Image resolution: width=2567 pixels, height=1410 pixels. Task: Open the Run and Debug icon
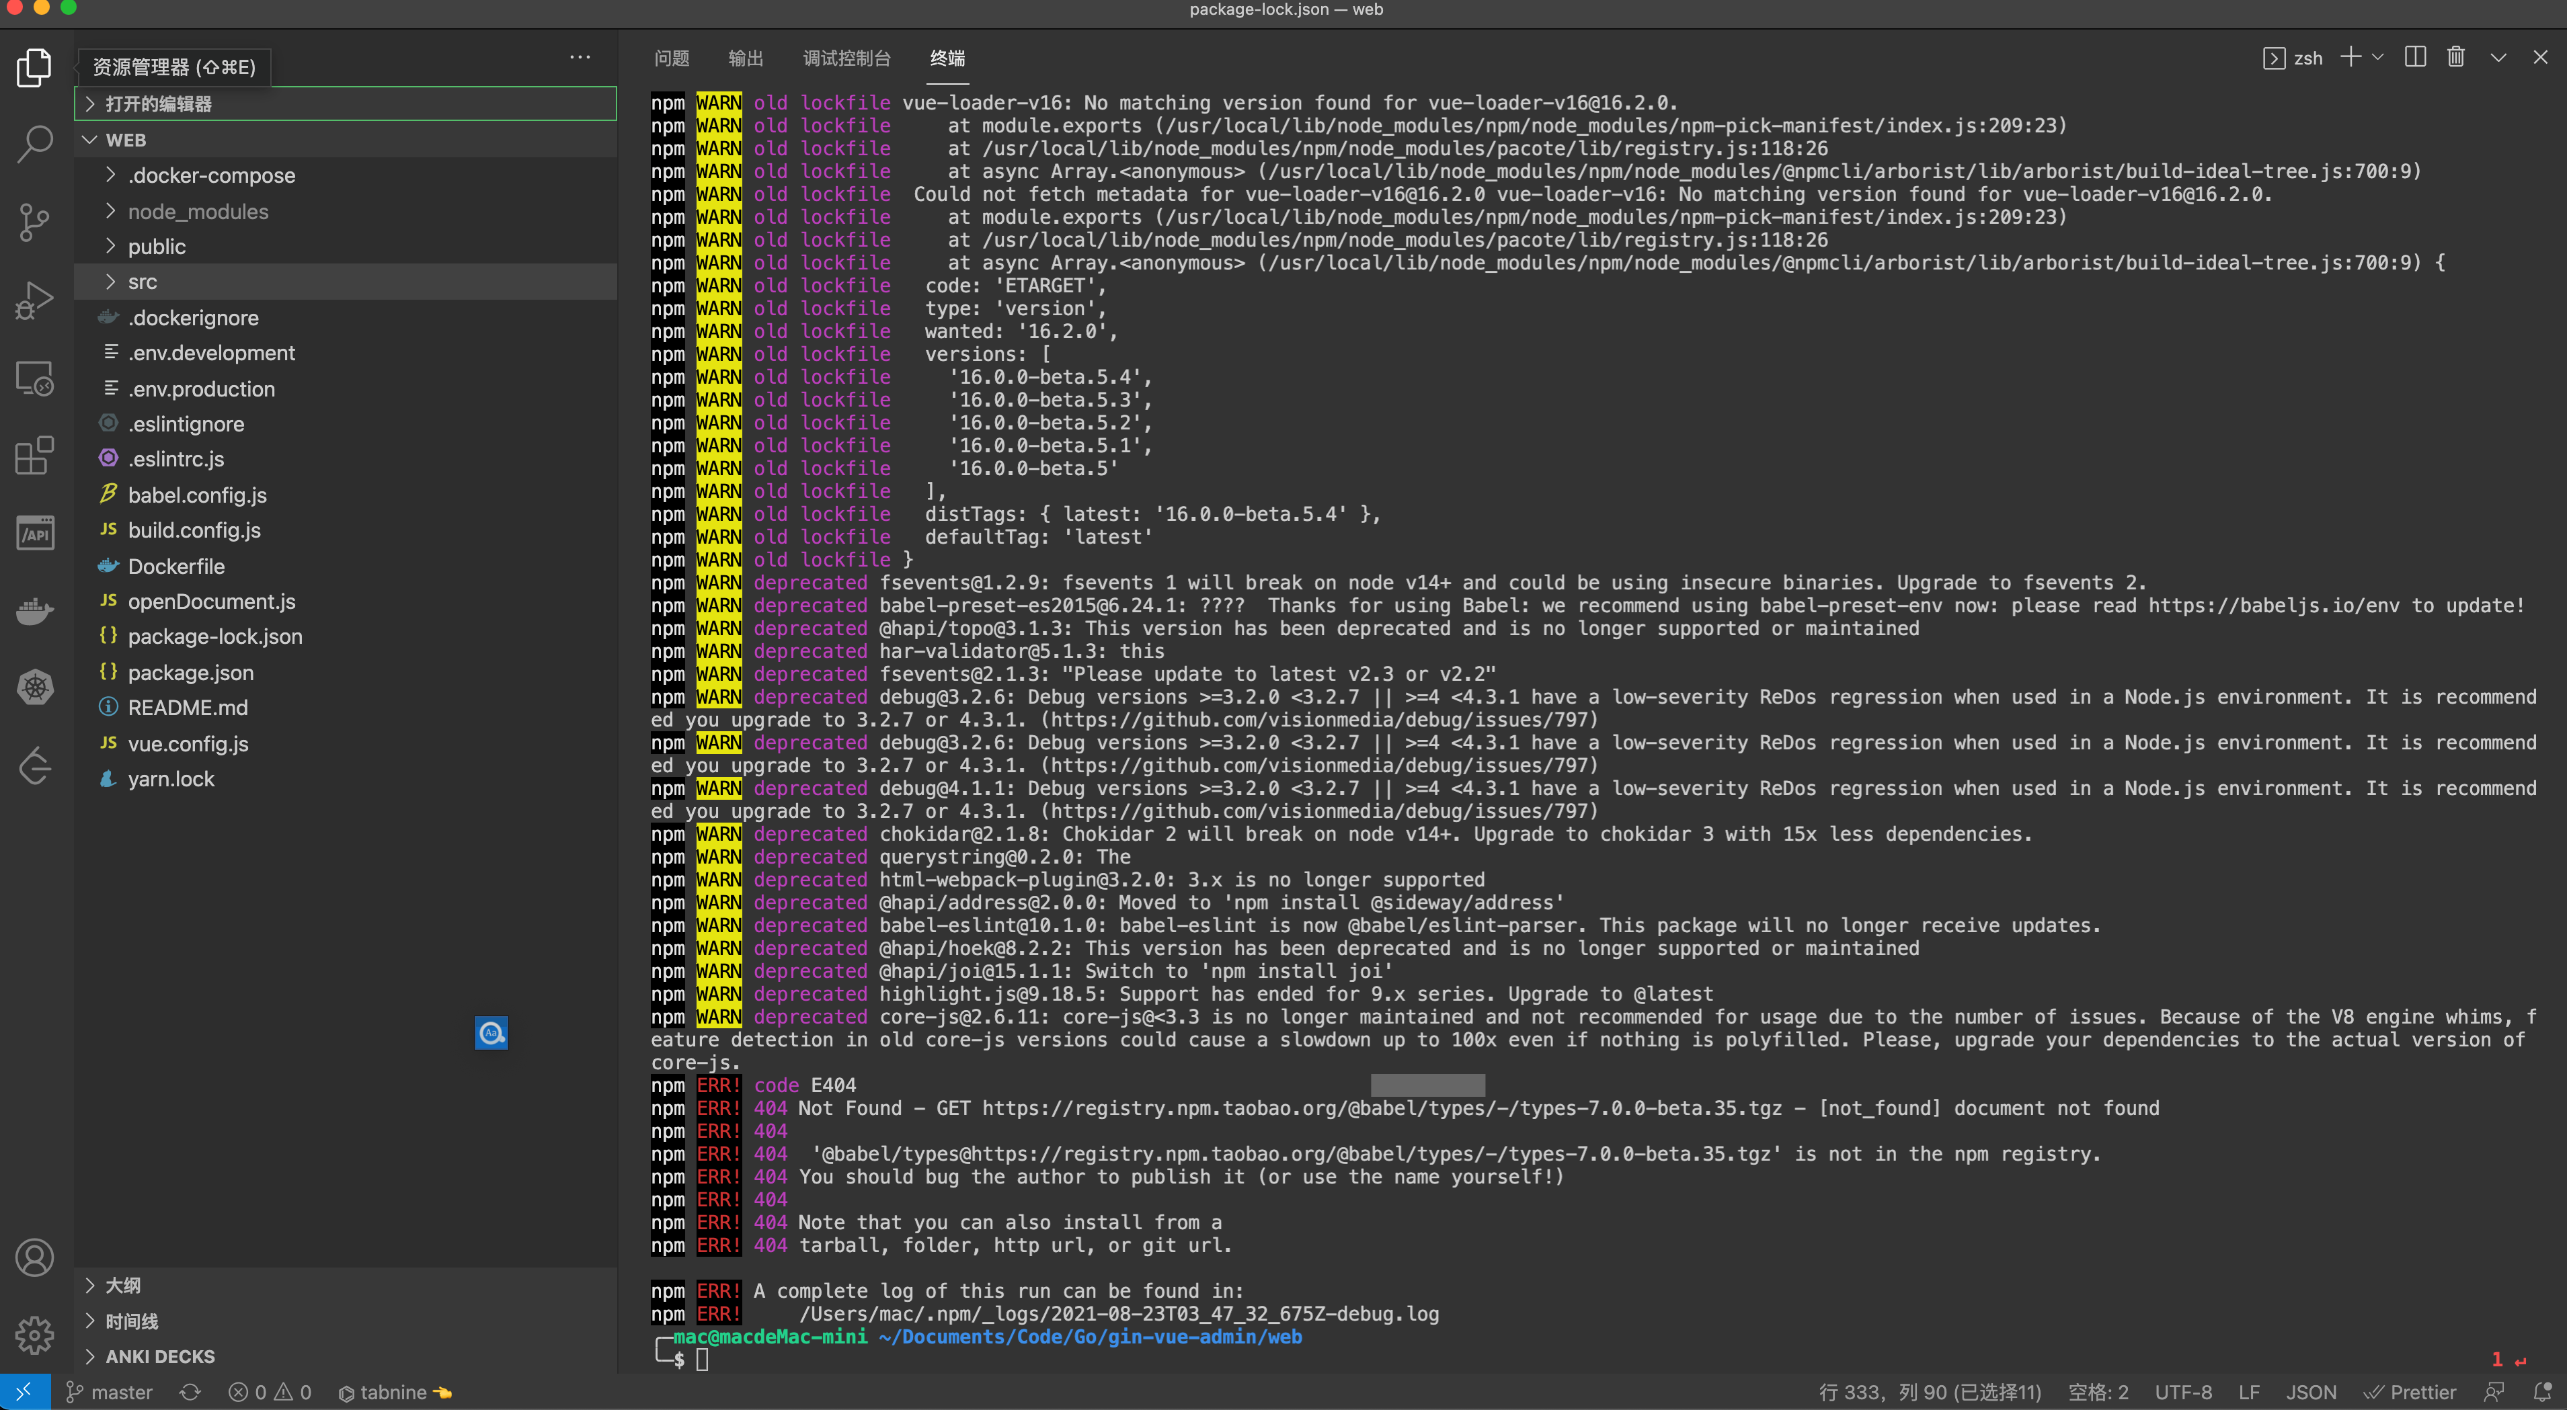point(36,300)
